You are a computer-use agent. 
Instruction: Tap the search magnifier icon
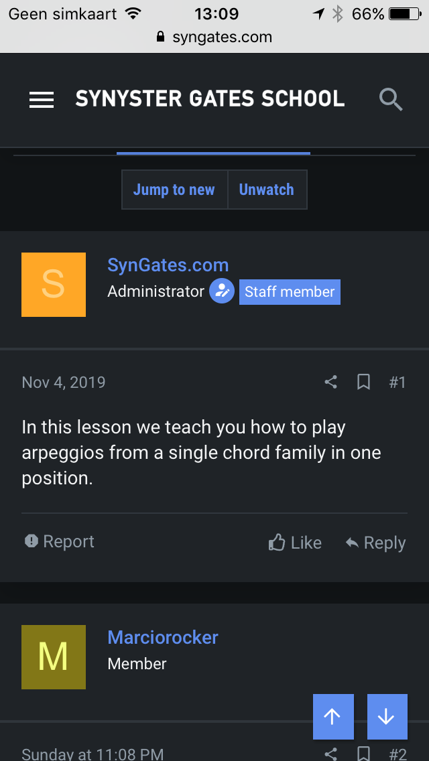(x=391, y=100)
